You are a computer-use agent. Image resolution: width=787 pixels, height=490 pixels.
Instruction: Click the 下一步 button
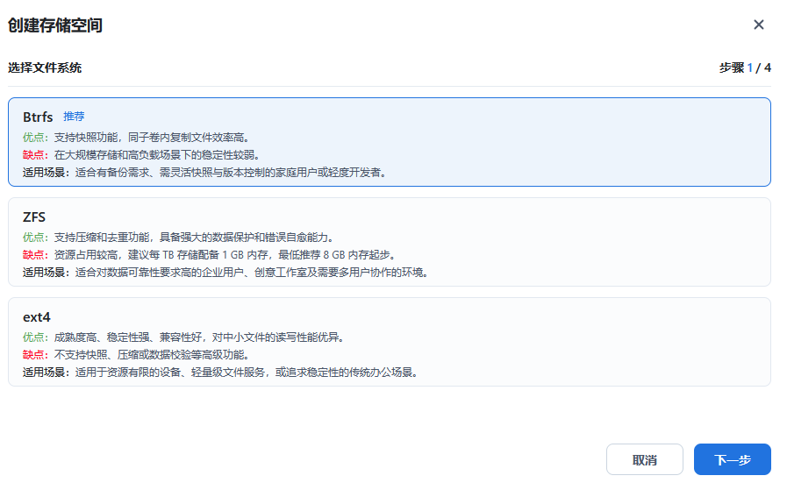(x=732, y=459)
